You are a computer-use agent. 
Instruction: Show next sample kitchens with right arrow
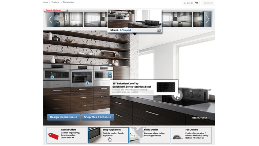coord(208,19)
